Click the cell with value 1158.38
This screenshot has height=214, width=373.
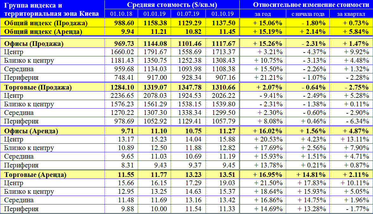[x=155, y=23]
